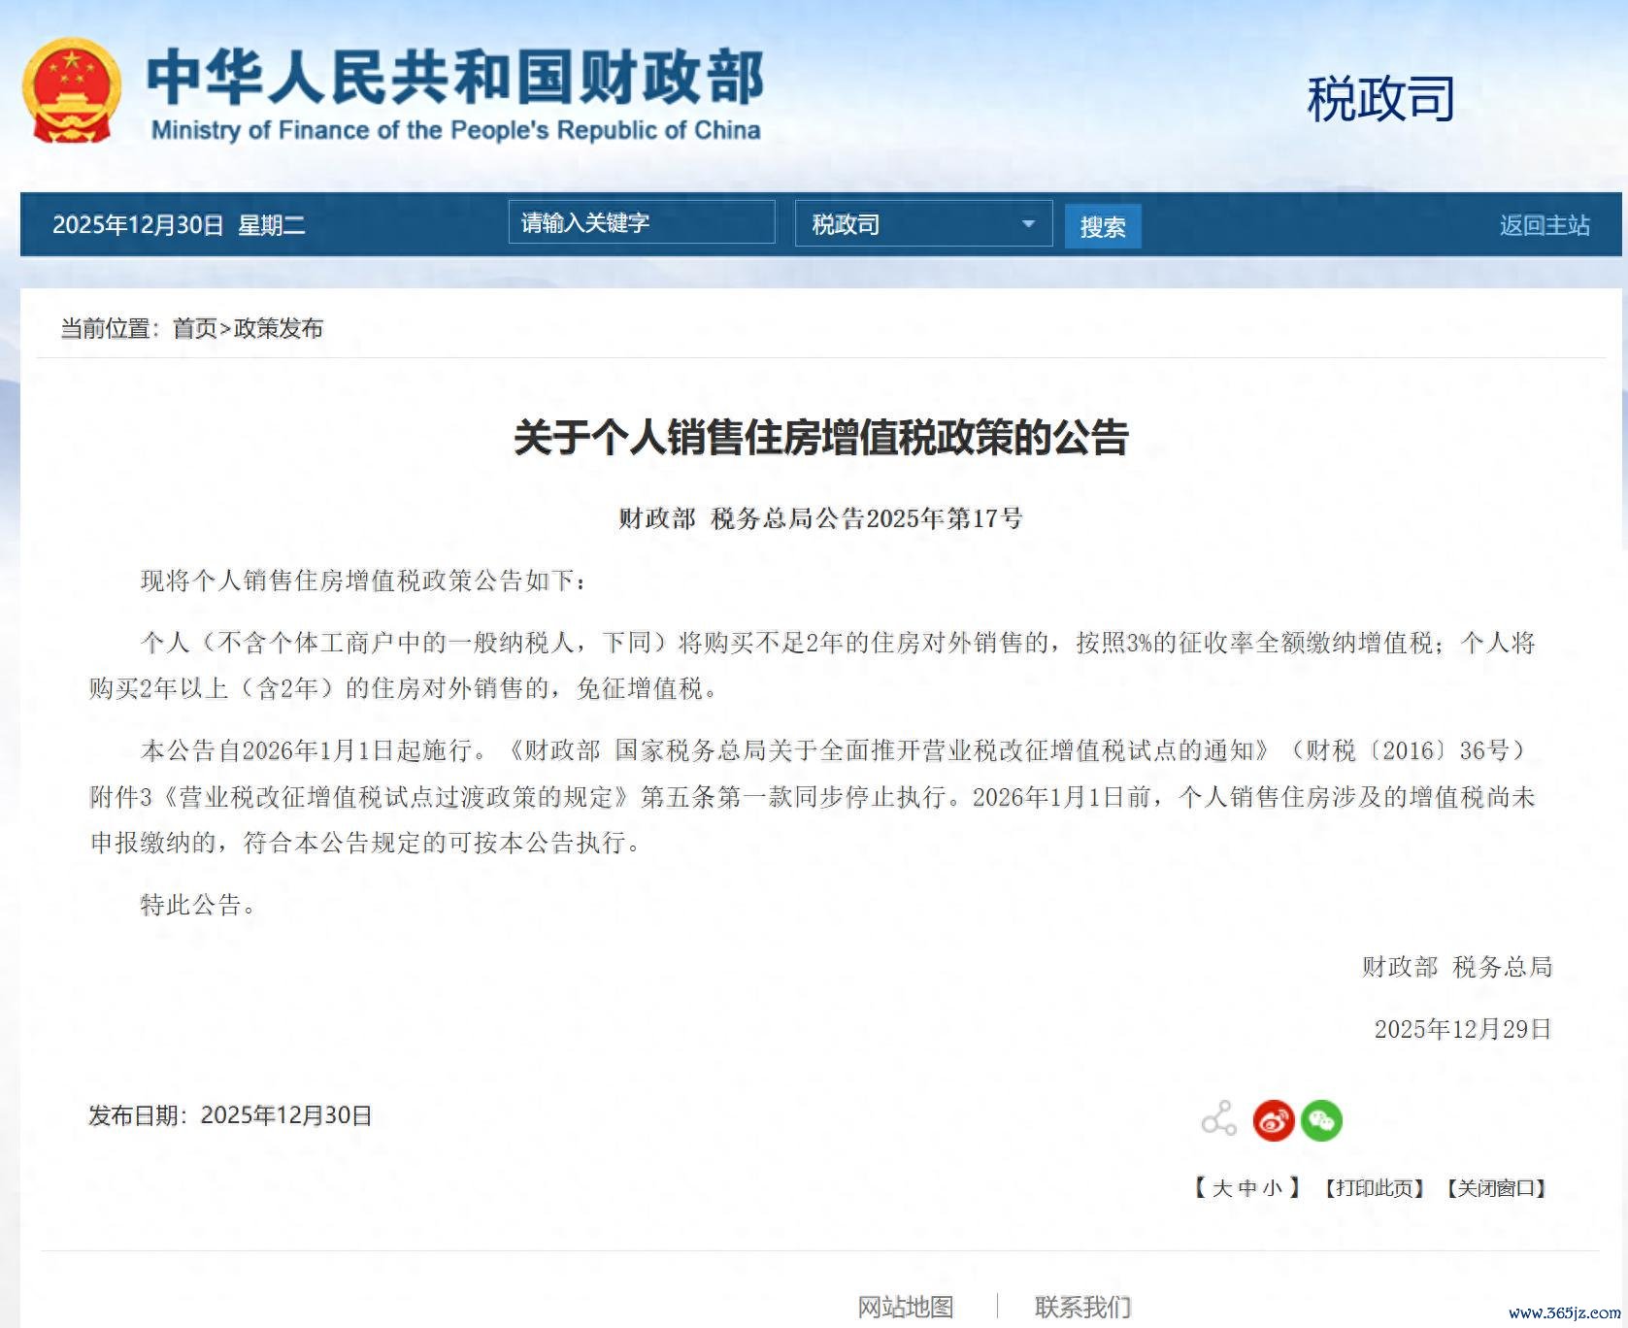Click the 税政司 heading at top right
The image size is (1628, 1328).
[x=1380, y=99]
